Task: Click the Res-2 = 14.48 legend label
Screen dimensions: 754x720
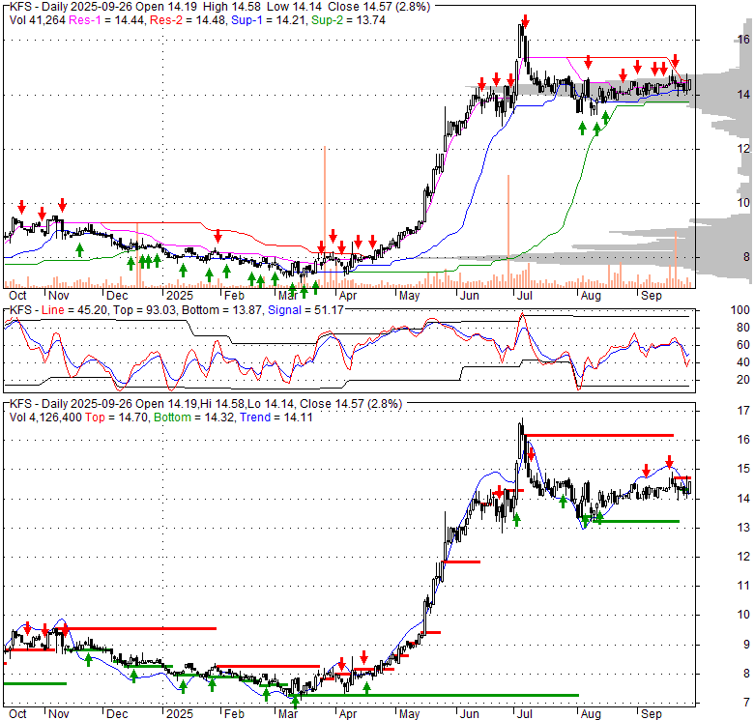Action: [x=188, y=20]
